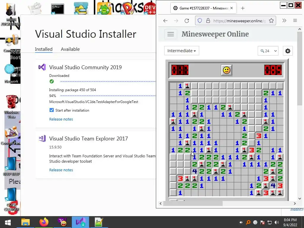This screenshot has width=304, height=228.
Task: Launch Firefox from the taskbar
Action: pyautogui.click(x=44, y=222)
